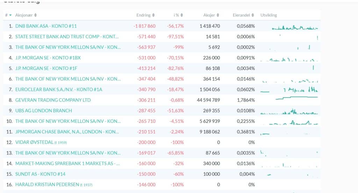
Task: Sort table by Endring column
Action: [x=145, y=15]
